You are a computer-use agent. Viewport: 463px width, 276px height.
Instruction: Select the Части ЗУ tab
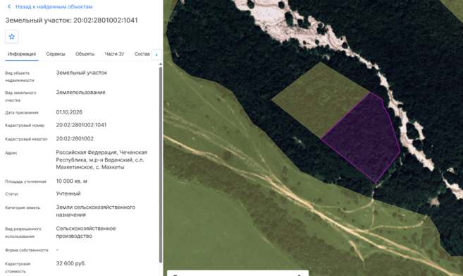pos(115,54)
